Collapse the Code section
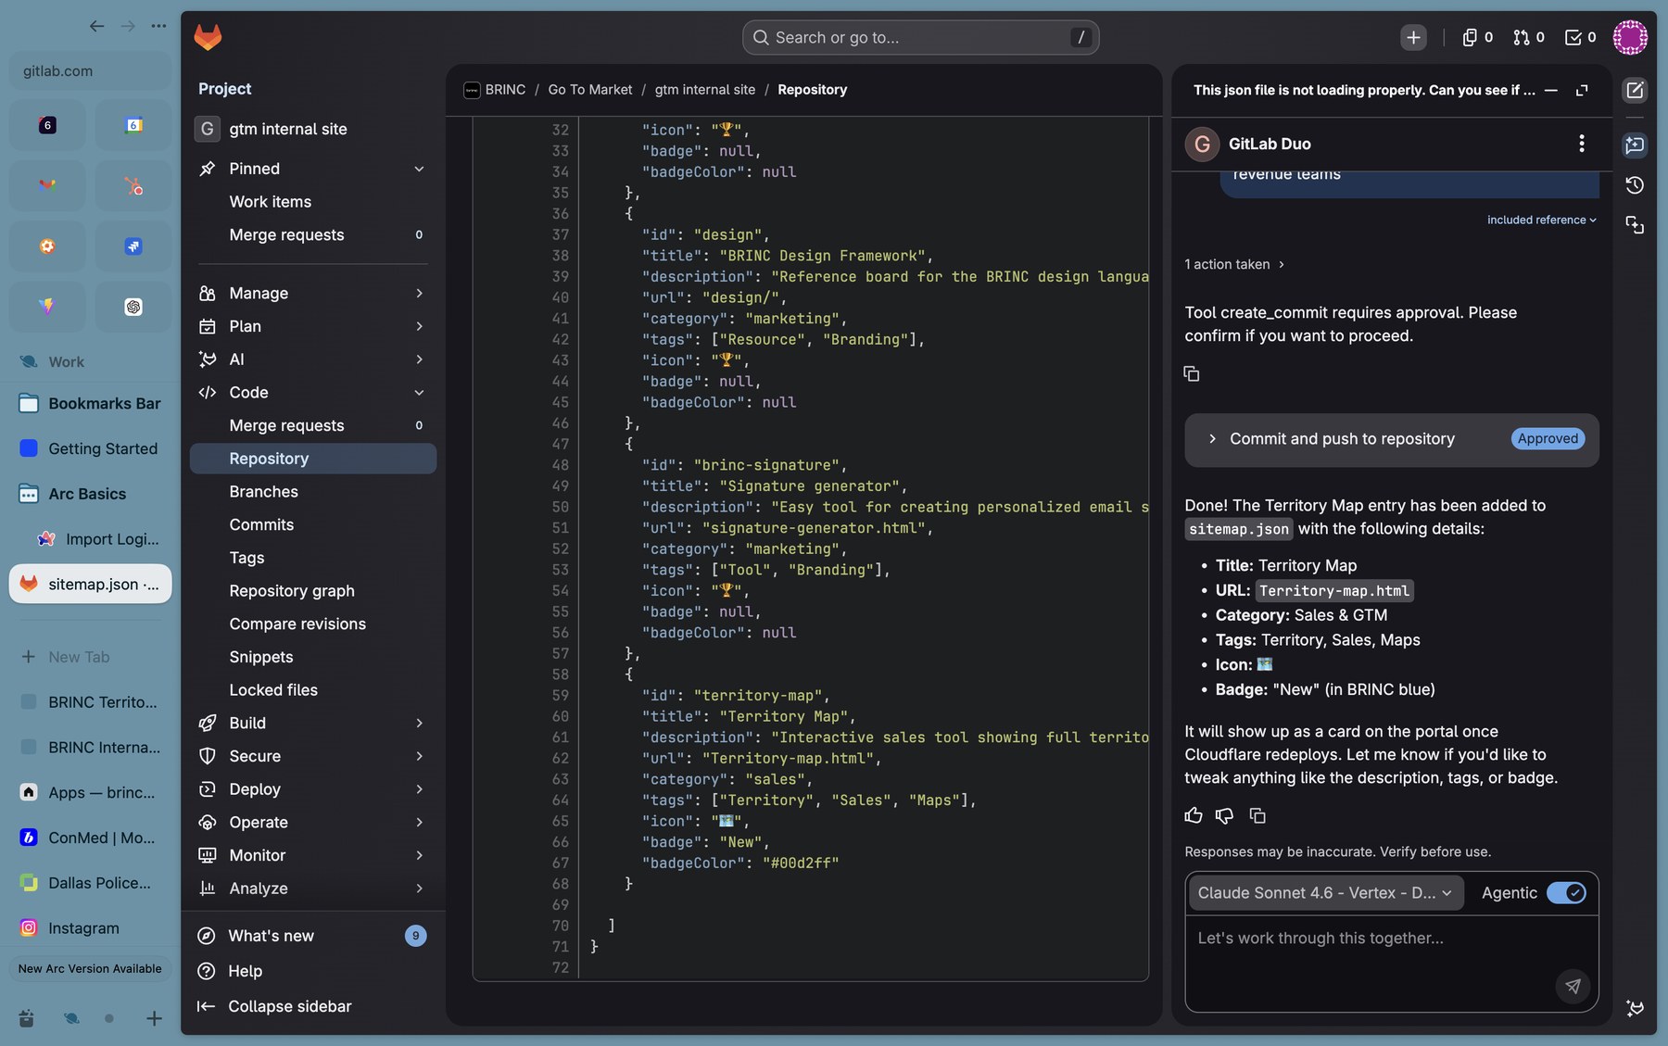The height and width of the screenshot is (1046, 1668). click(x=312, y=393)
